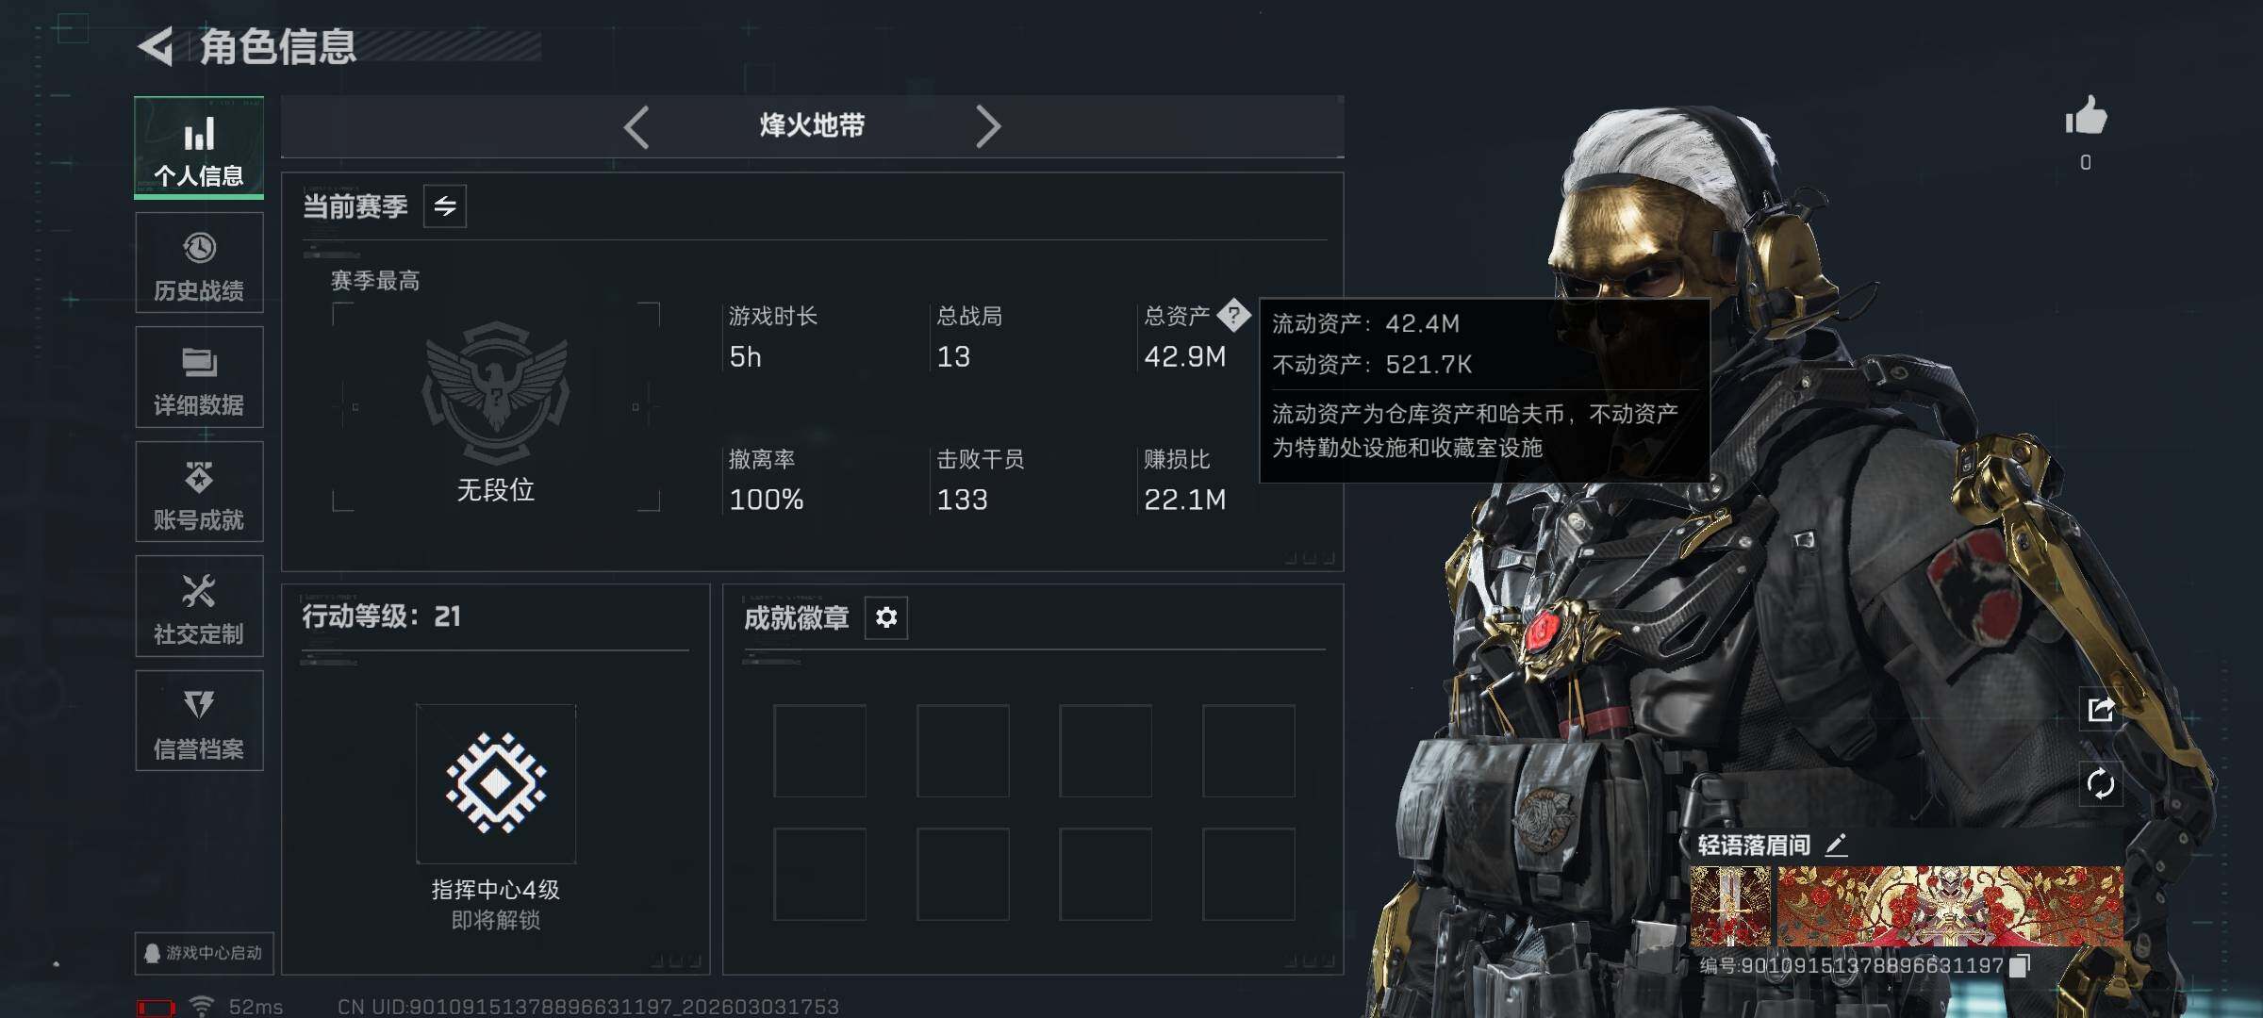Click the 指挥中心4级 operation level emblem

click(496, 783)
